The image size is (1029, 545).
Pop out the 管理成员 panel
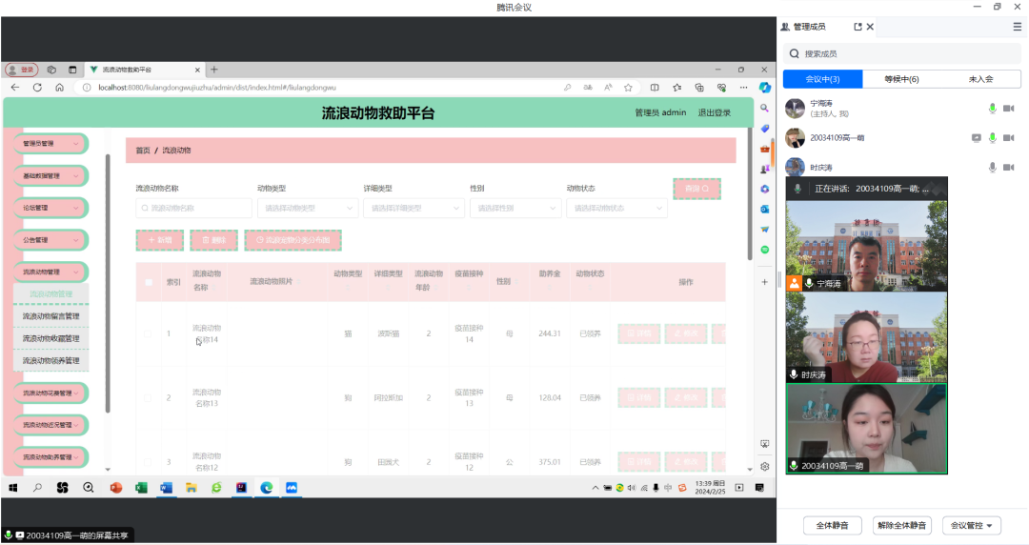[857, 27]
